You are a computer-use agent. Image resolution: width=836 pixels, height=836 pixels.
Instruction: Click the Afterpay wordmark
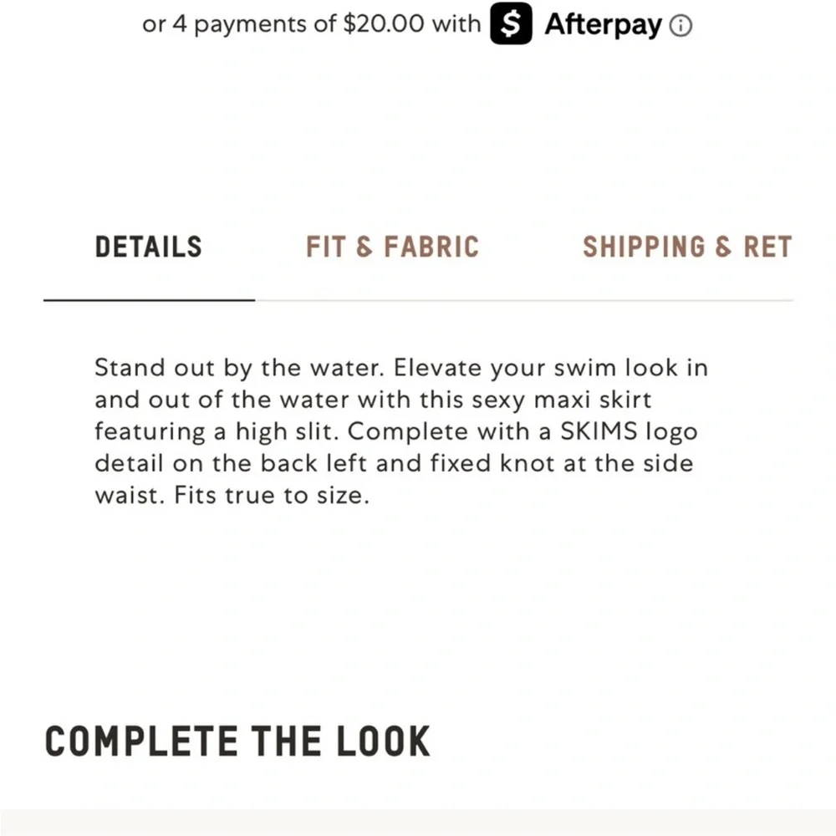(603, 24)
